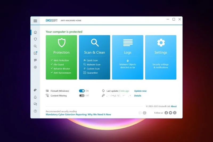Click the Emsisoft logo

(x=52, y=21)
